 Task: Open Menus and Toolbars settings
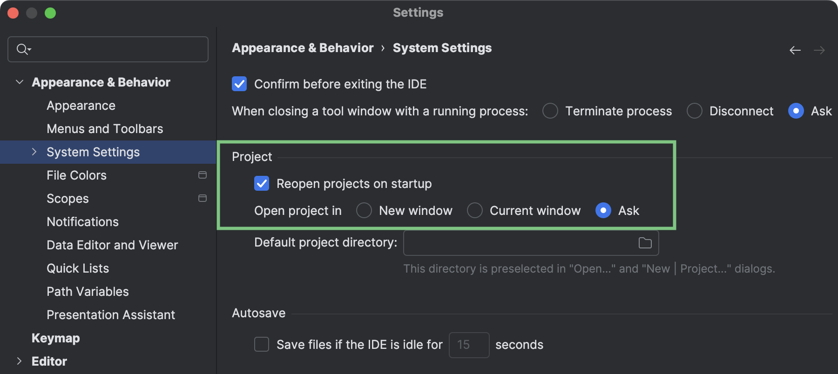[105, 129]
